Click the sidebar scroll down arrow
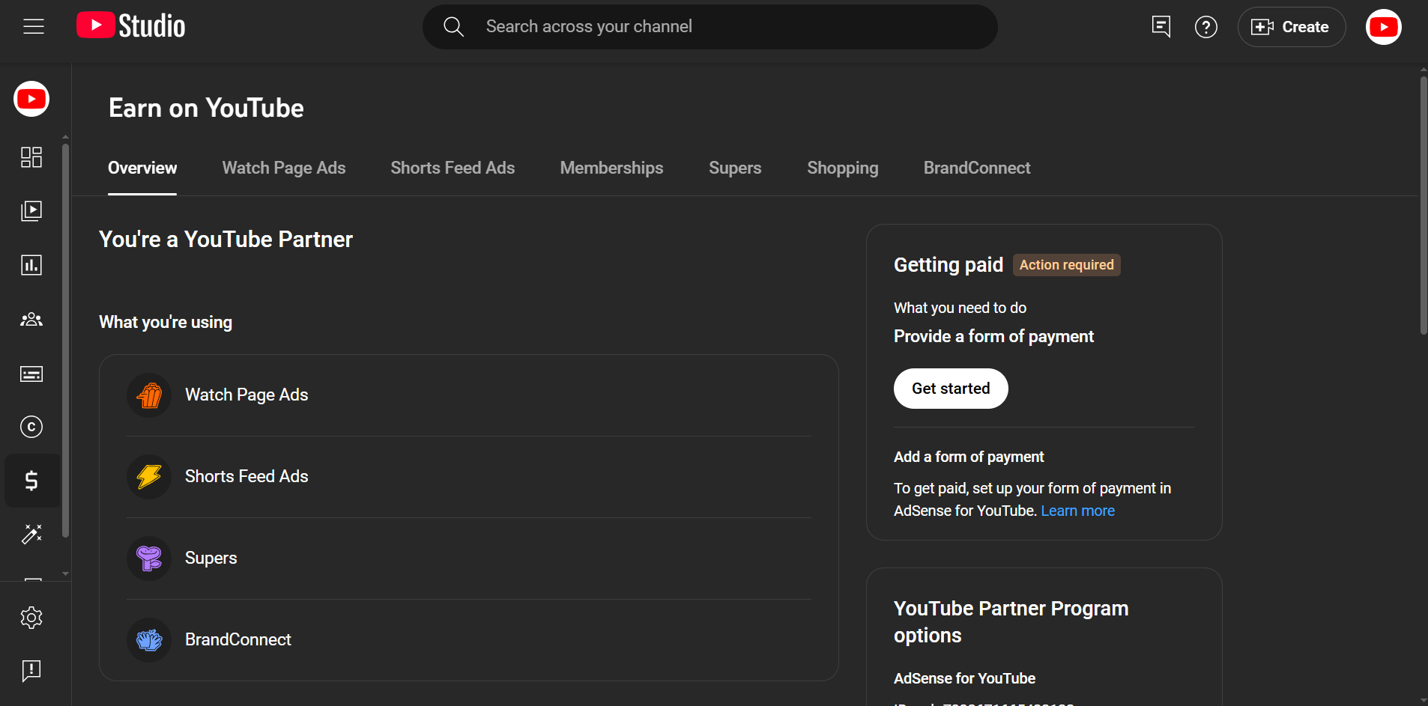The width and height of the screenshot is (1428, 706). [x=65, y=573]
